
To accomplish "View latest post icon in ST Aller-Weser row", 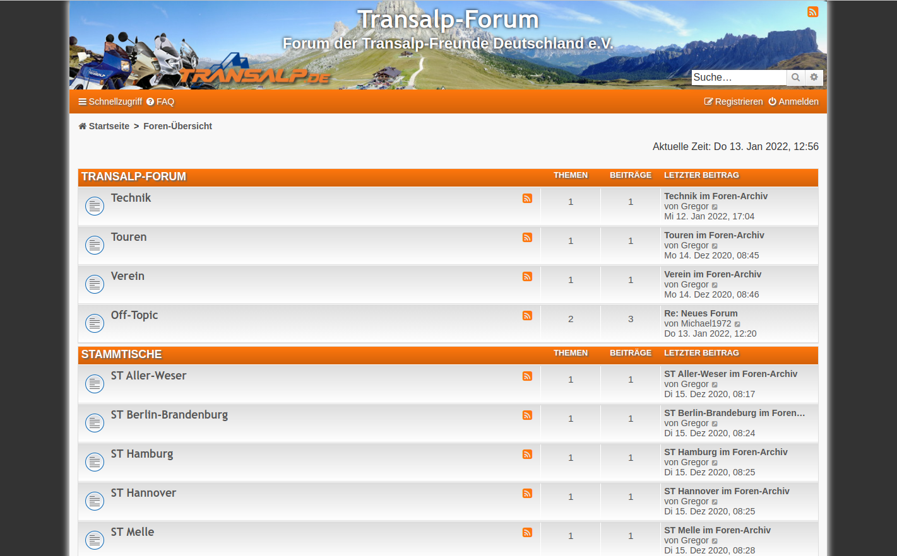I will point(715,385).
